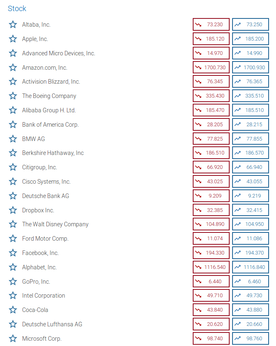Image resolution: width=276 pixels, height=346 pixels.
Task: Click the star next to GoPro, Inc.
Action: (13, 282)
